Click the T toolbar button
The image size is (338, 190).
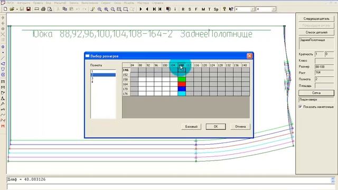(x=209, y=9)
